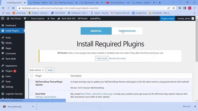Viewport: 198px width, 111px height.
Task: Switch to the ESSENTIAL tab
Action: tap(96, 31)
